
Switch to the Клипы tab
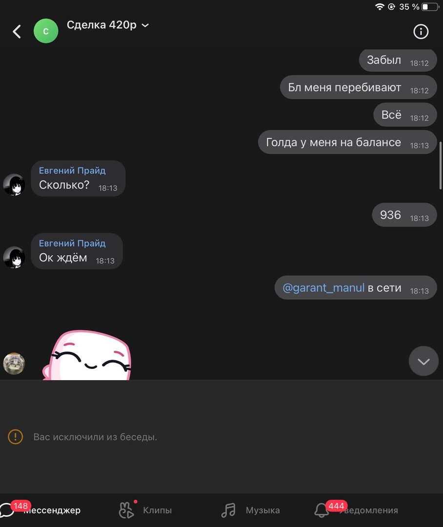pos(145,510)
